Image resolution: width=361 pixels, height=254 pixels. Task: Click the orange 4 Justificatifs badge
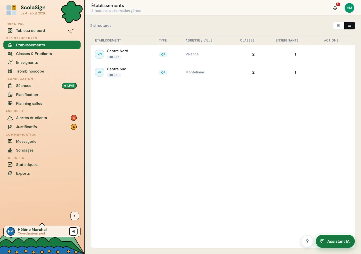click(x=74, y=127)
